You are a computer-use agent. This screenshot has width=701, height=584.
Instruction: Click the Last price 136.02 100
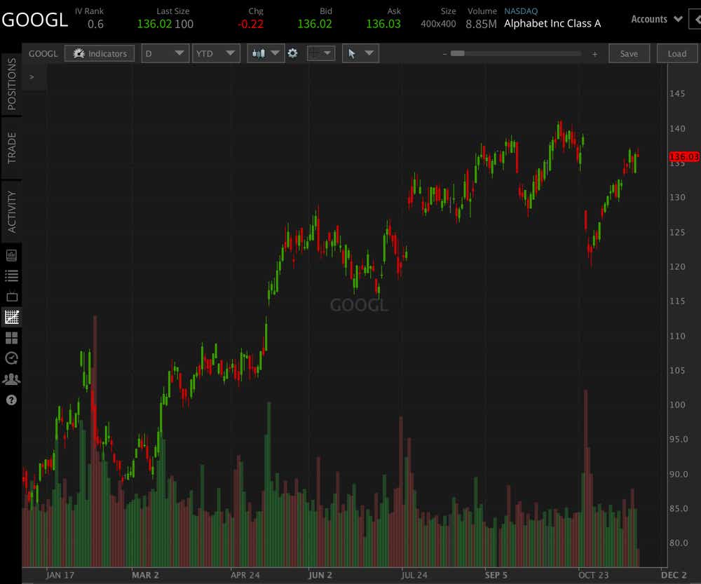[165, 24]
